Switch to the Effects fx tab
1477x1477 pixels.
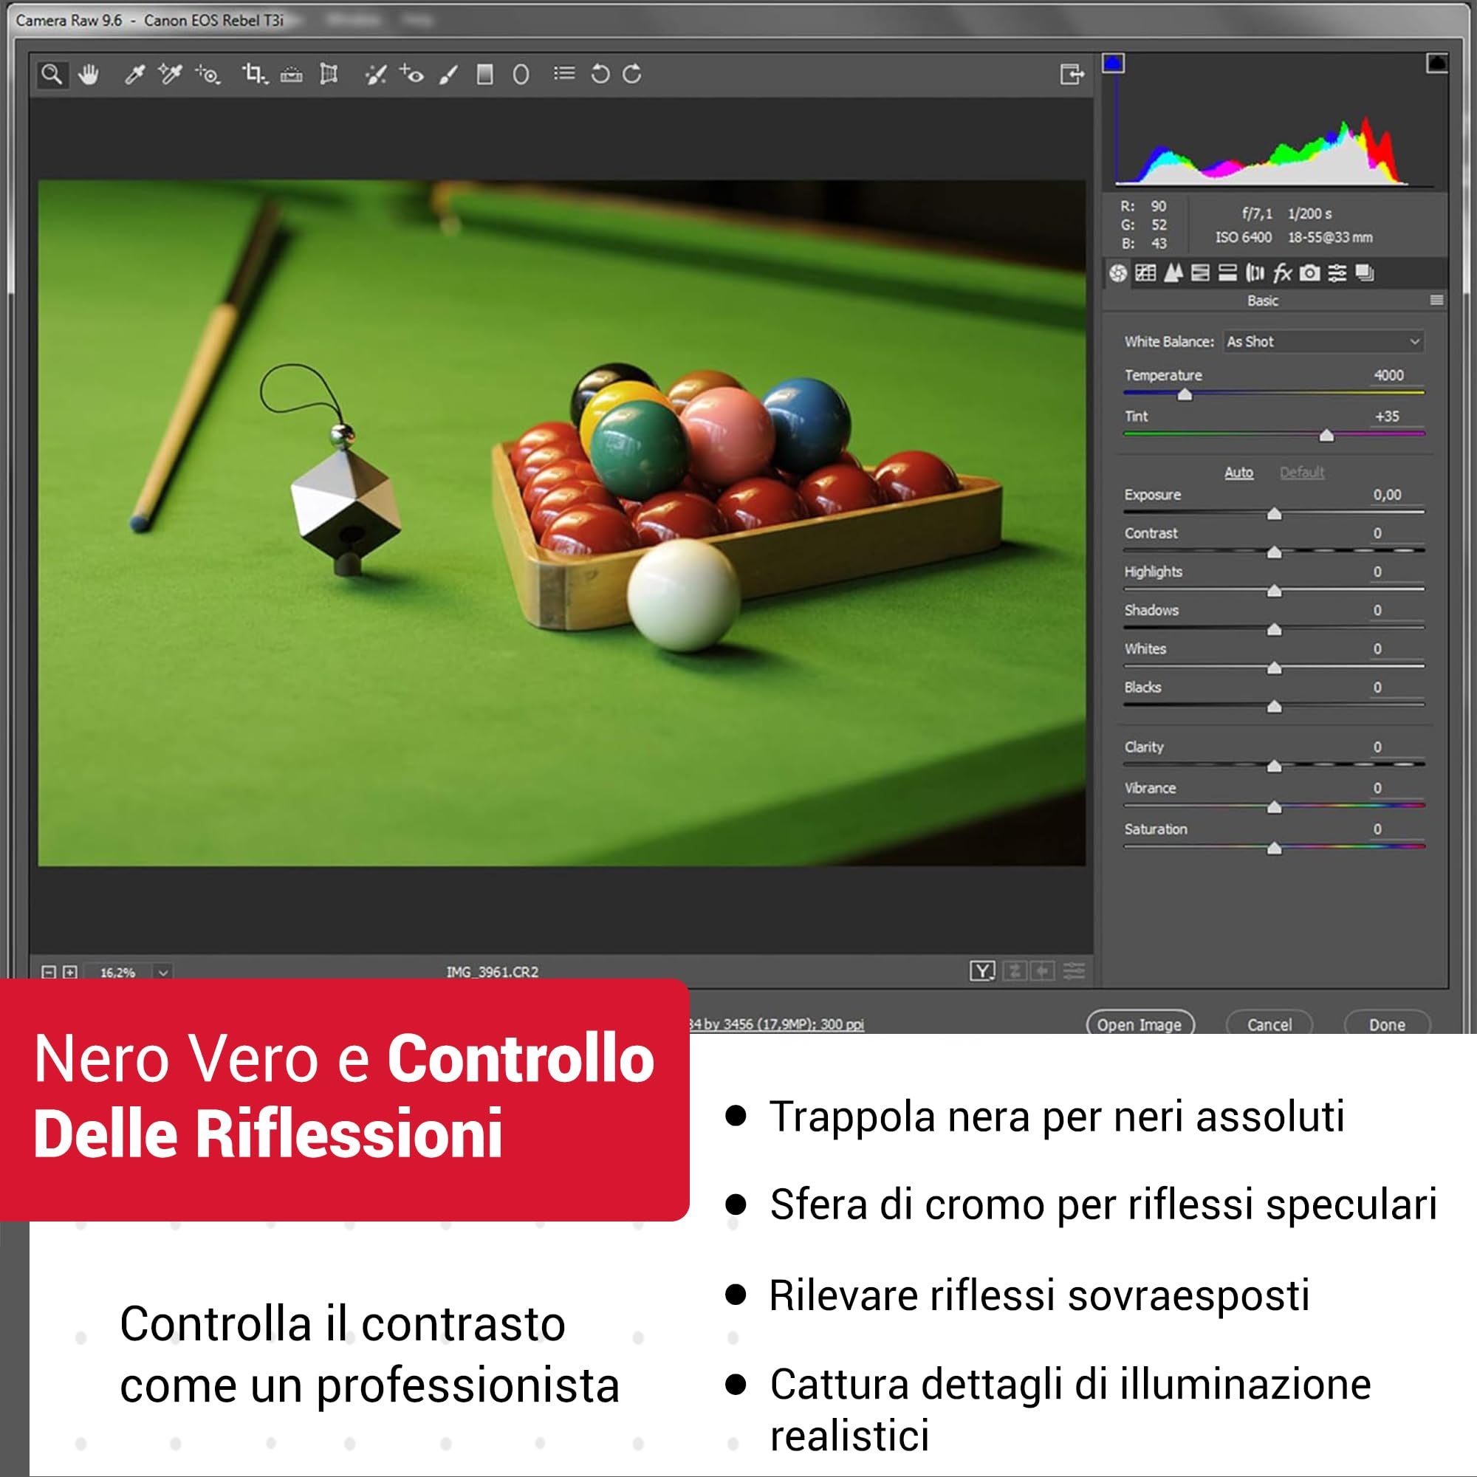(1282, 273)
